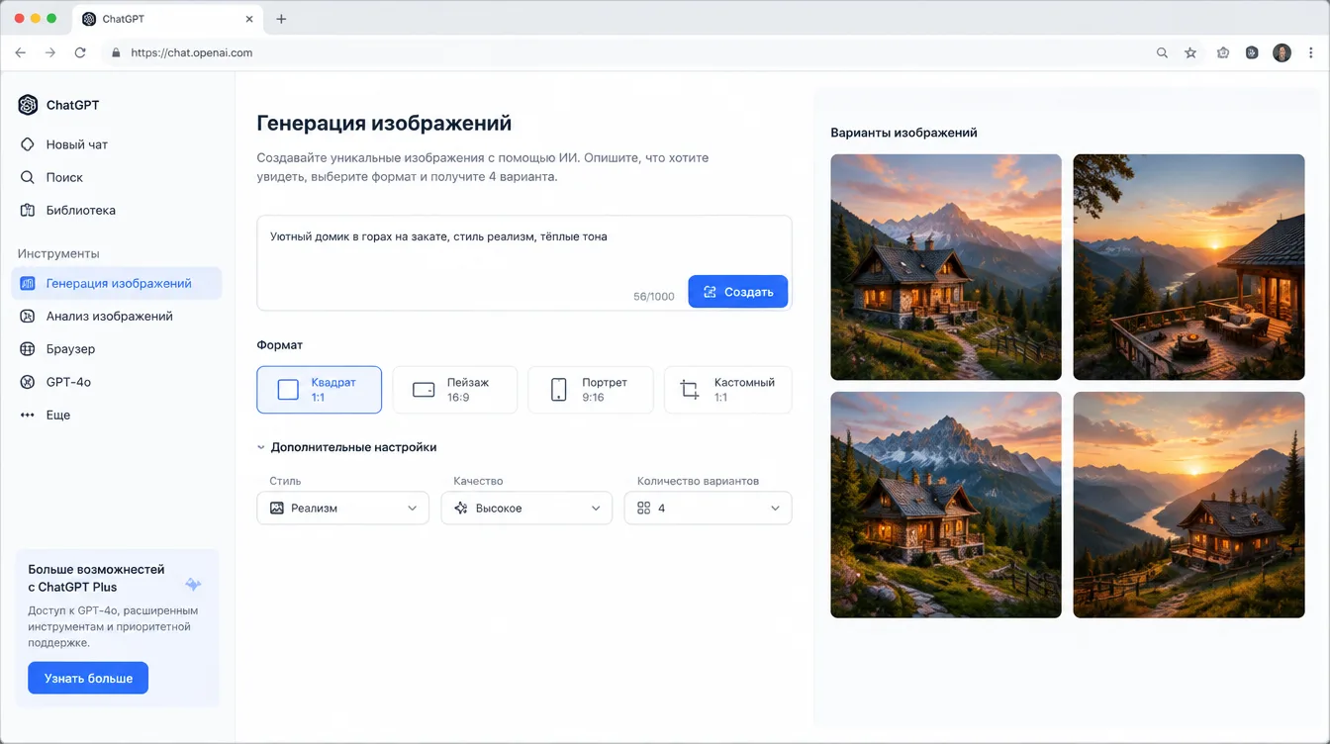
Task: Open the Стиль dropdown showing Реализм
Action: pyautogui.click(x=342, y=508)
